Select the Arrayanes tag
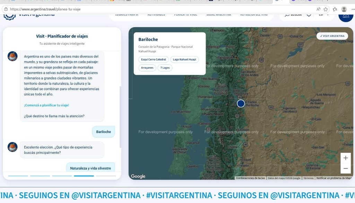This screenshot has height=203, width=355. pyautogui.click(x=147, y=68)
